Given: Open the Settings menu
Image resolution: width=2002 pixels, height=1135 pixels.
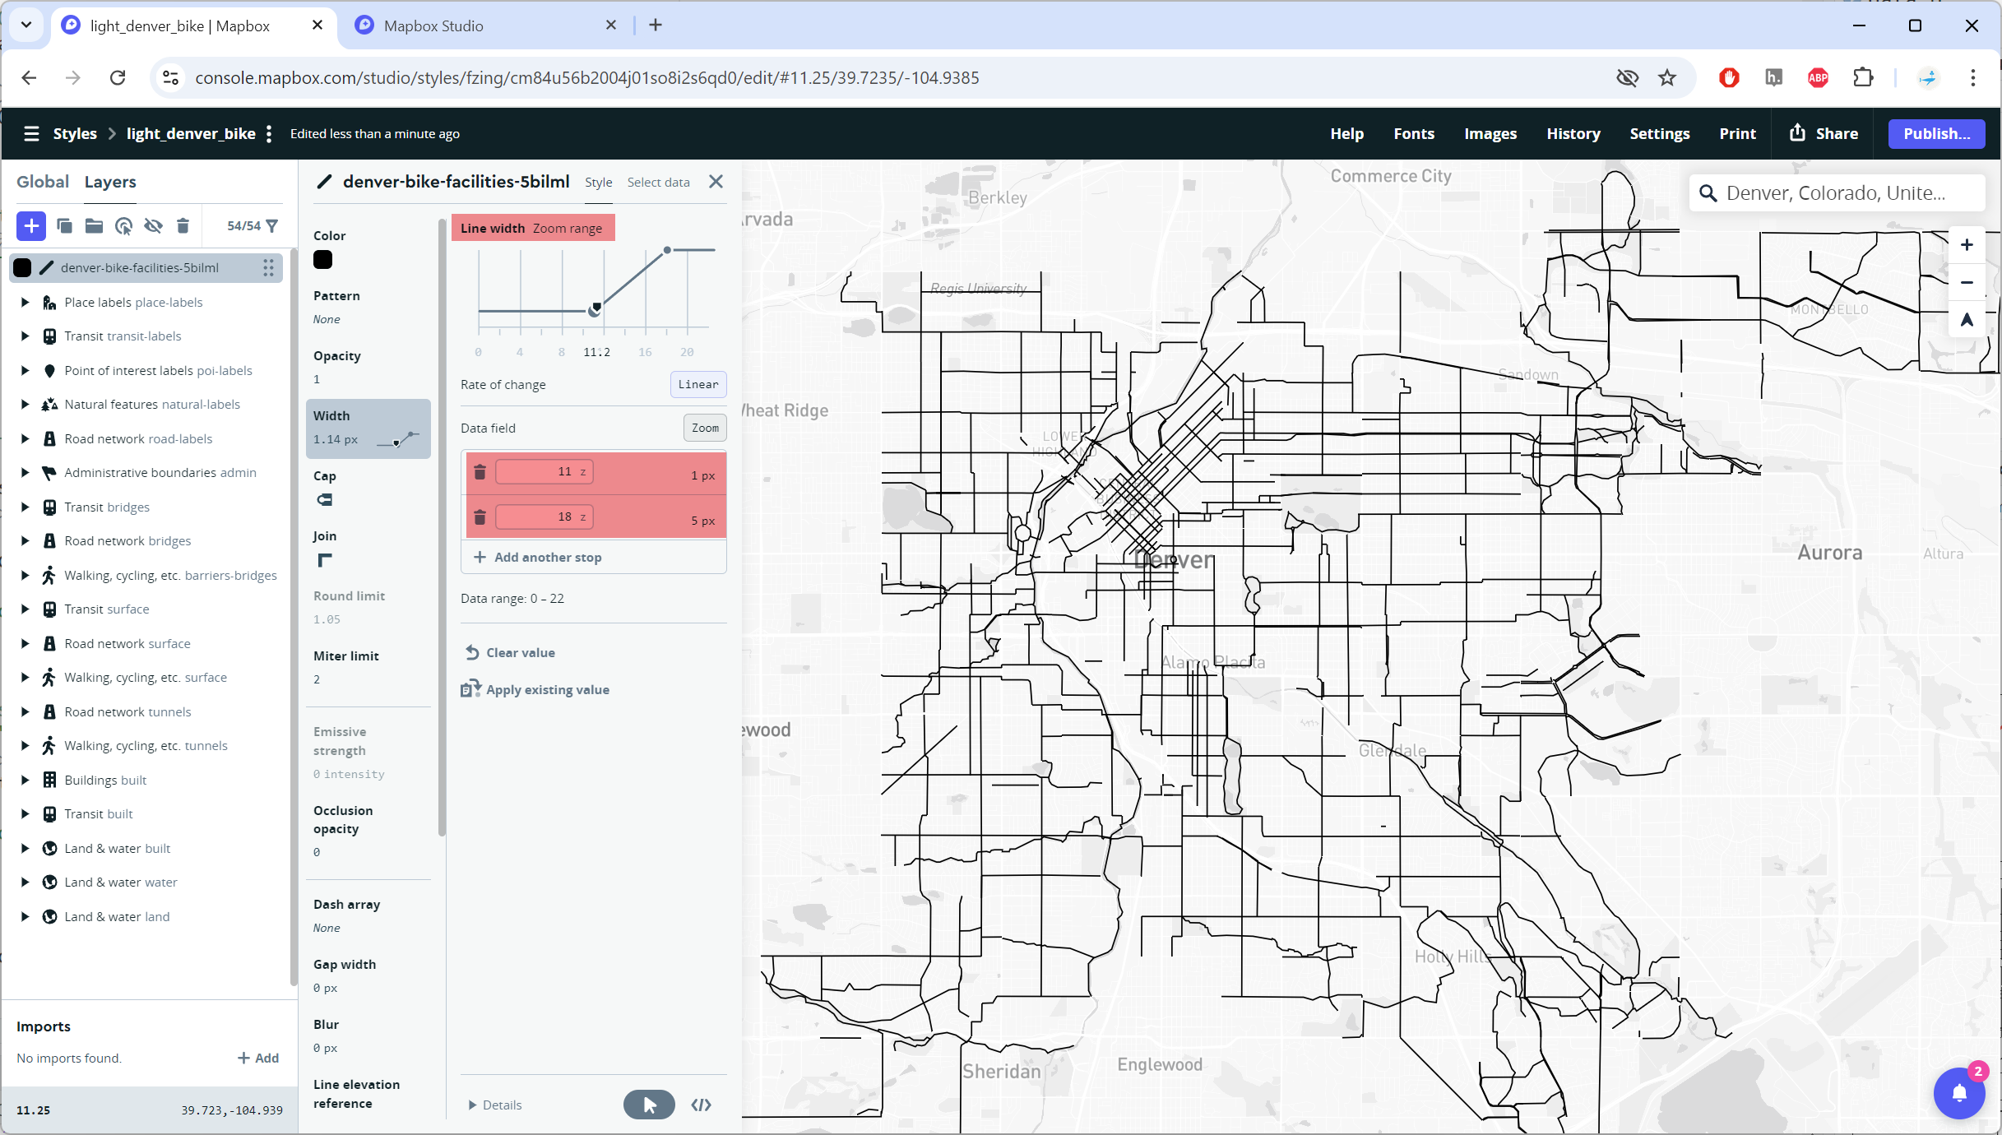Looking at the screenshot, I should pyautogui.click(x=1660, y=133).
